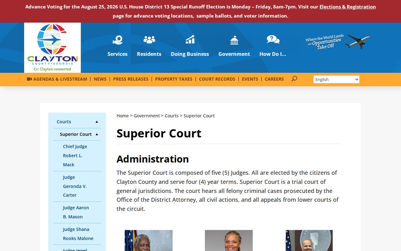
Task: Click Courts in the breadcrumb
Action: tap(172, 116)
